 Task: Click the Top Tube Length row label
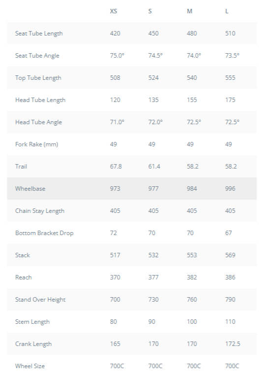tap(38, 78)
